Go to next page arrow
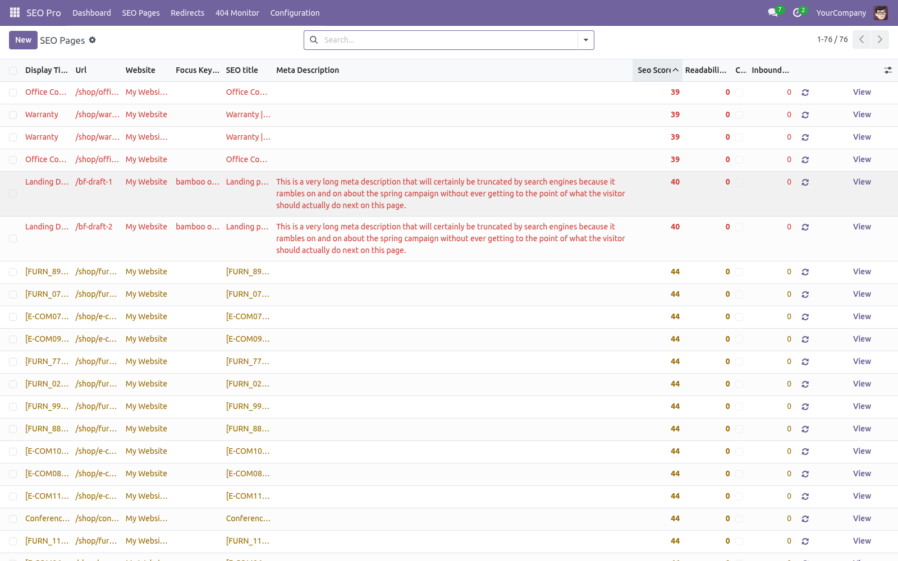Screen dimensions: 898x561 click(880, 39)
